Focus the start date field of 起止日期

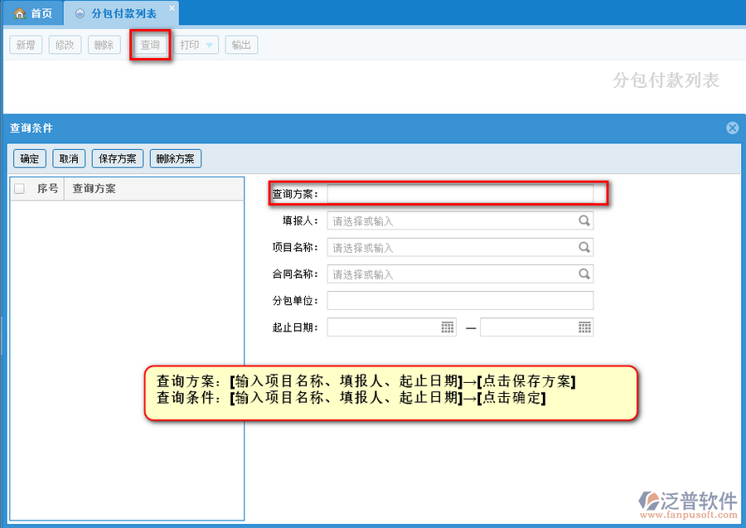click(x=391, y=327)
